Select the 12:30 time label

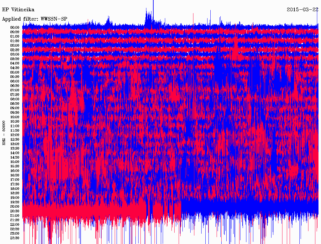(15, 140)
